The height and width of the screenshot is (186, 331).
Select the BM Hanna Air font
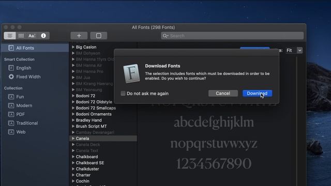[x=88, y=66]
